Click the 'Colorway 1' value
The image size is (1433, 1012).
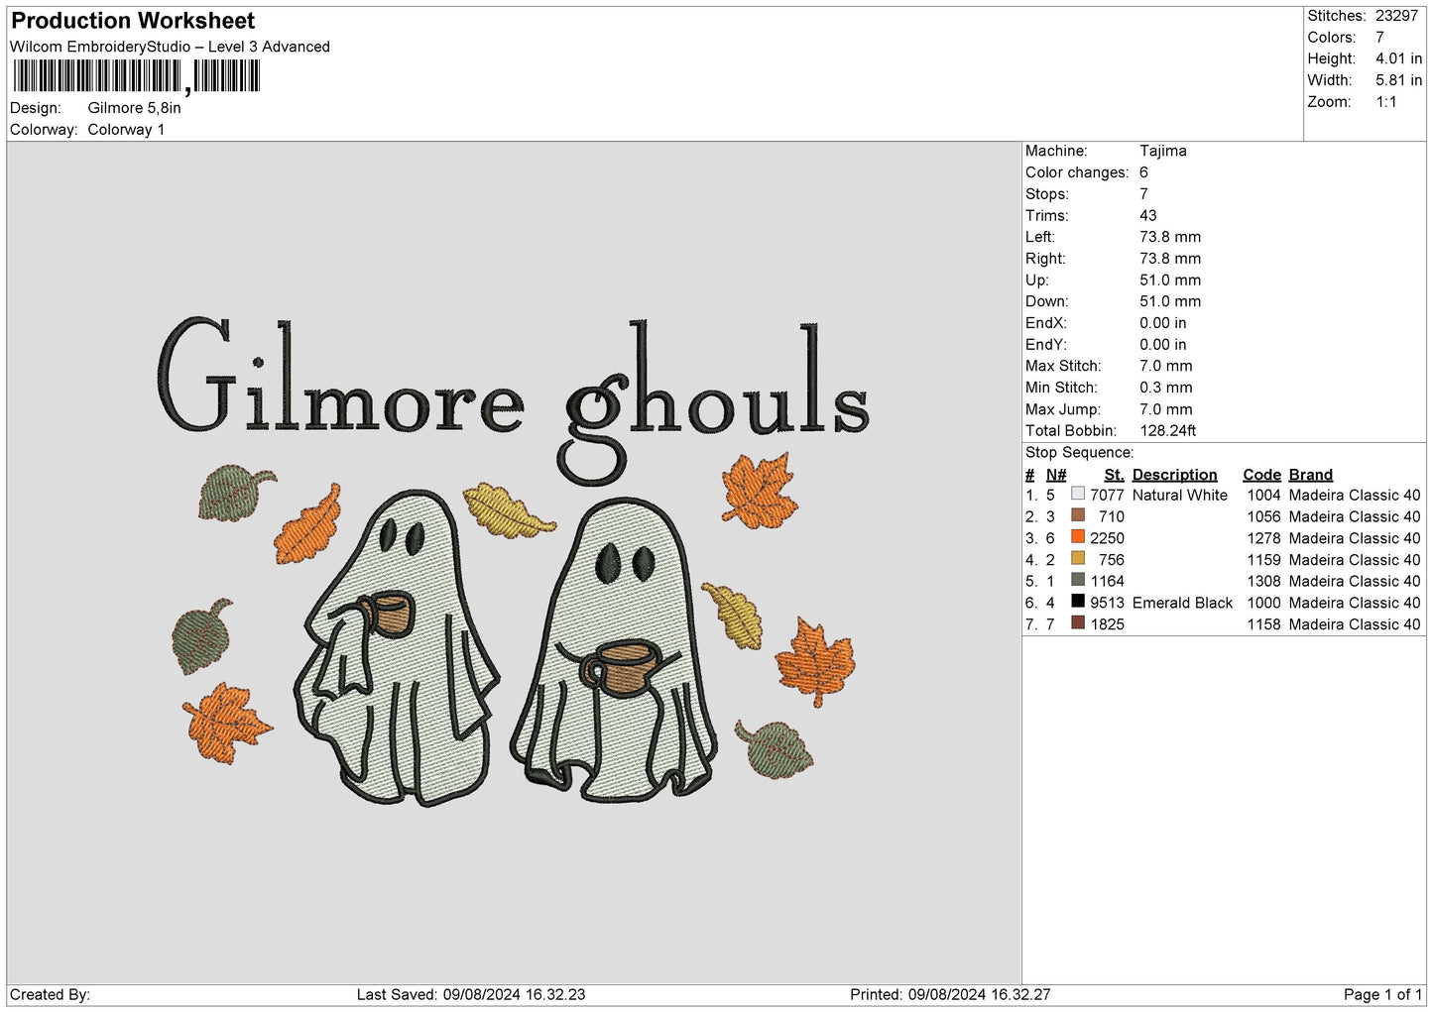pos(126,130)
